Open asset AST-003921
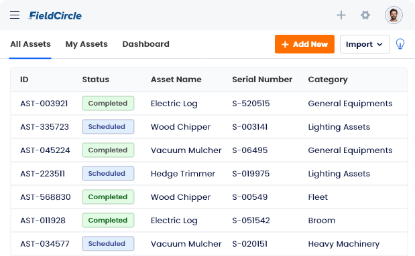Screen dimensions: 415x256 tap(44, 104)
